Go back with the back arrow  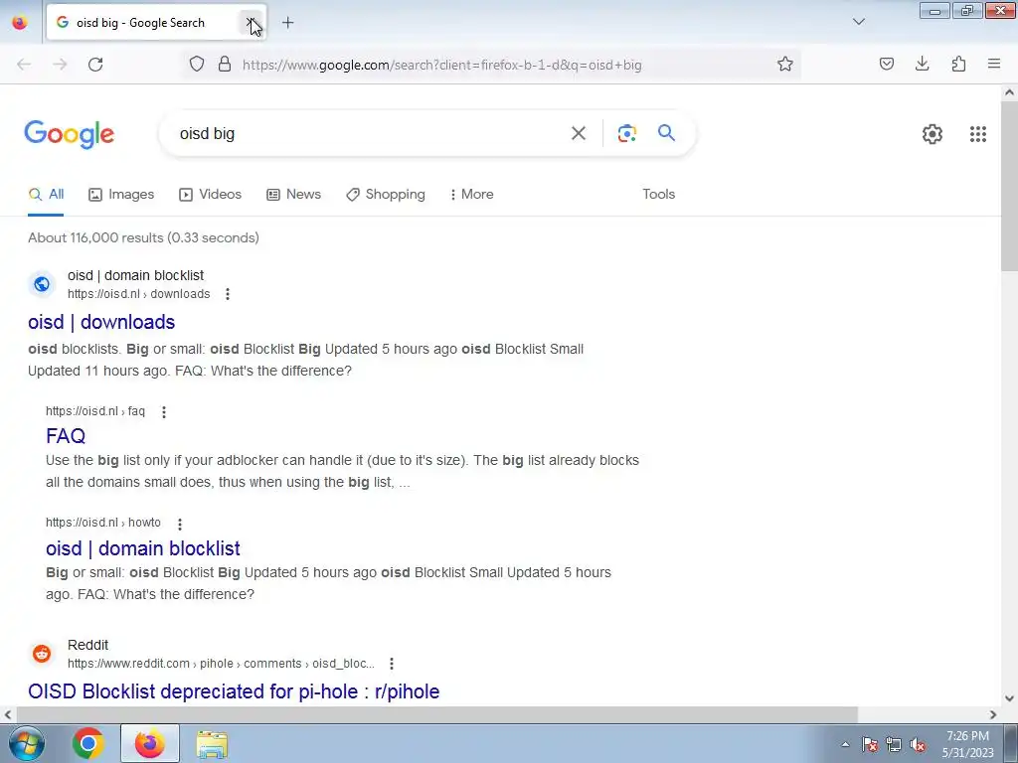24,65
